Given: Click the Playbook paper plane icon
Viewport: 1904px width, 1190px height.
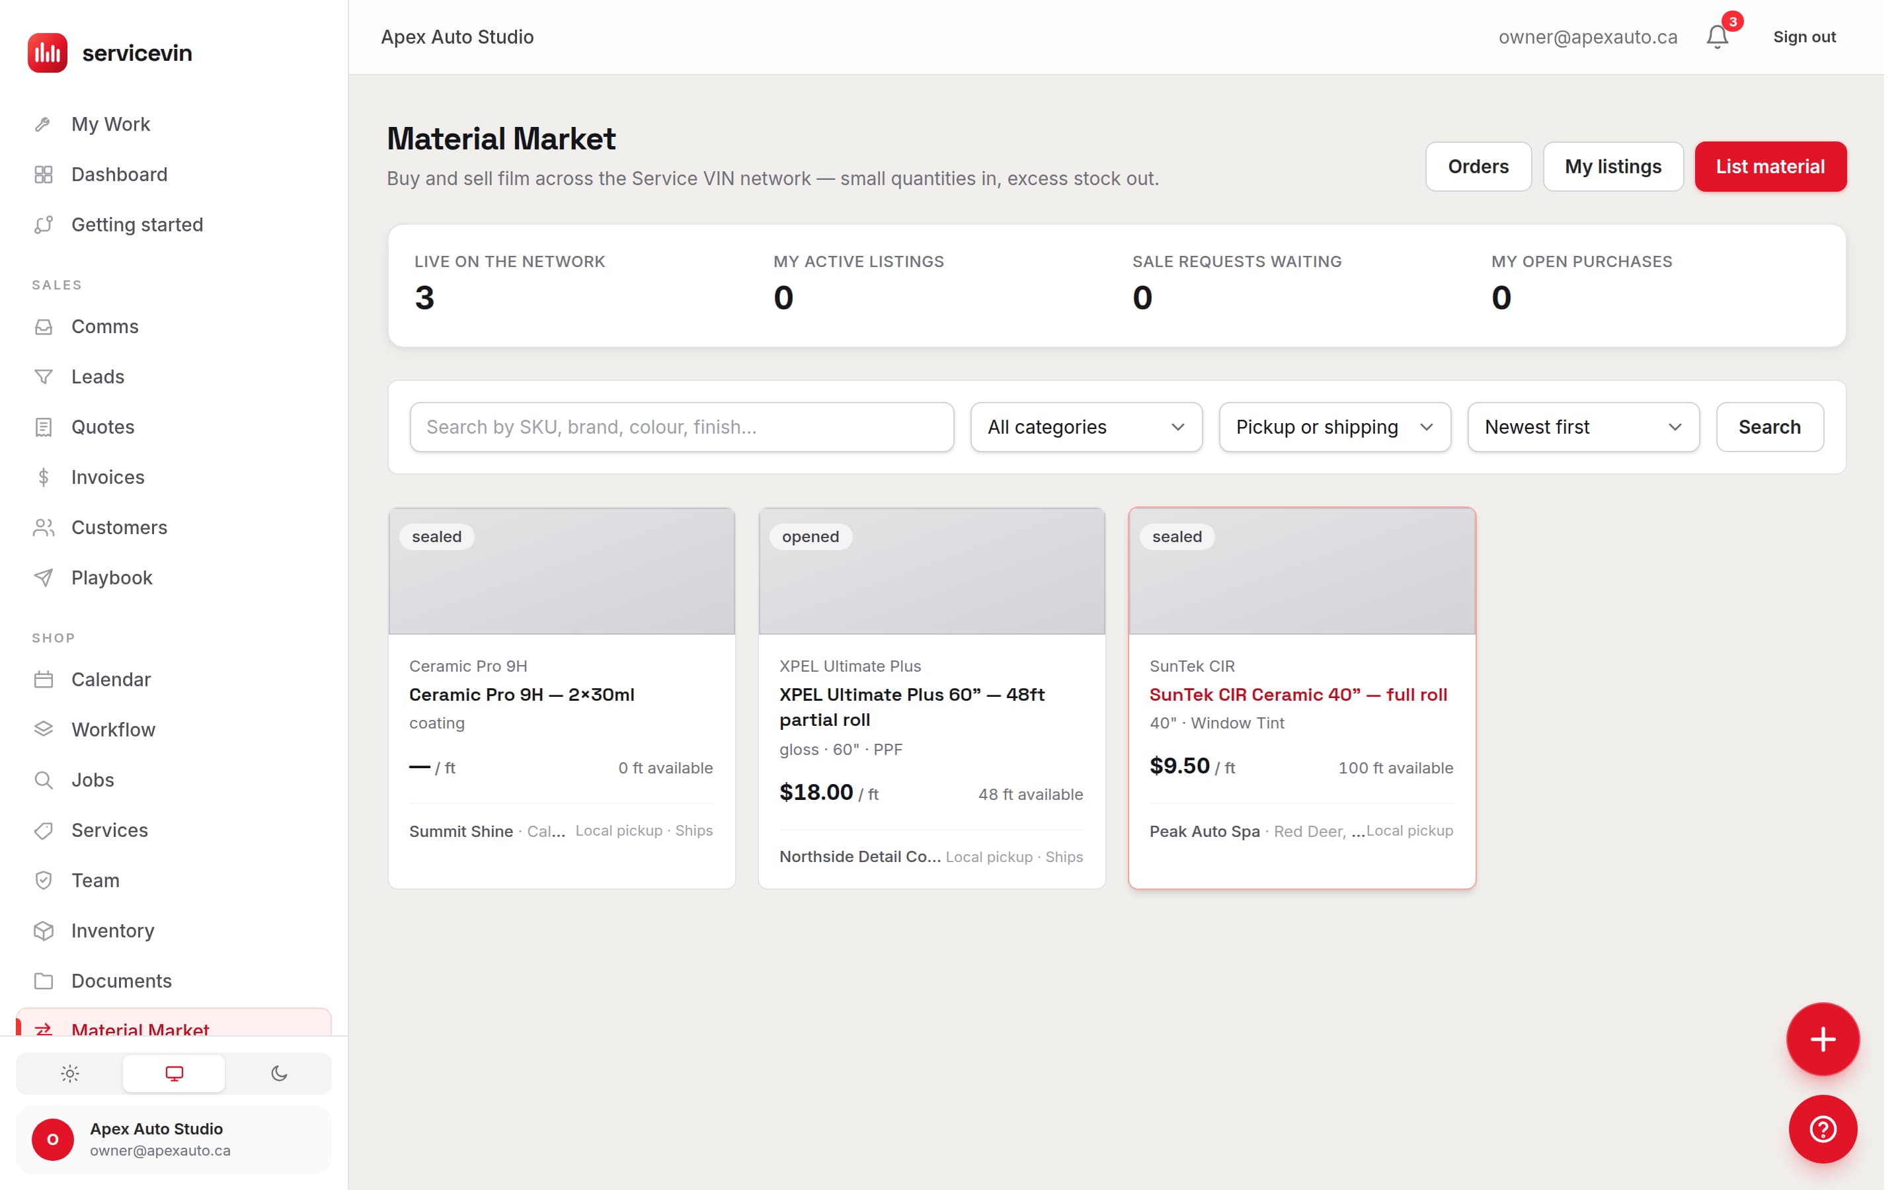Looking at the screenshot, I should [43, 578].
